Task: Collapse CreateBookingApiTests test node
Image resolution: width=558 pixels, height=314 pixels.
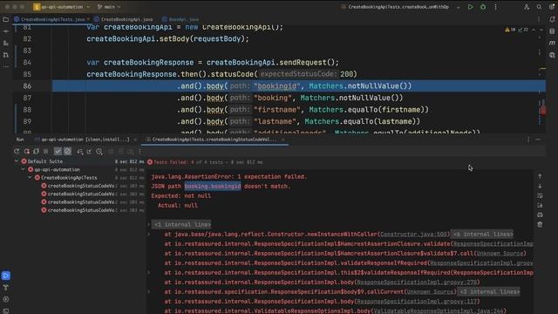Action: coord(30,177)
